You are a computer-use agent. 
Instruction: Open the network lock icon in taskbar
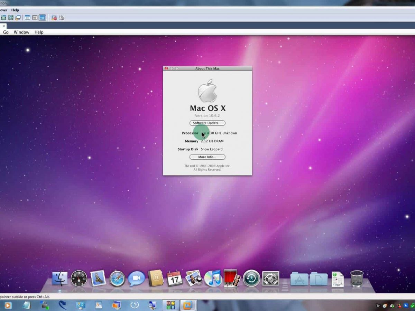point(45,305)
